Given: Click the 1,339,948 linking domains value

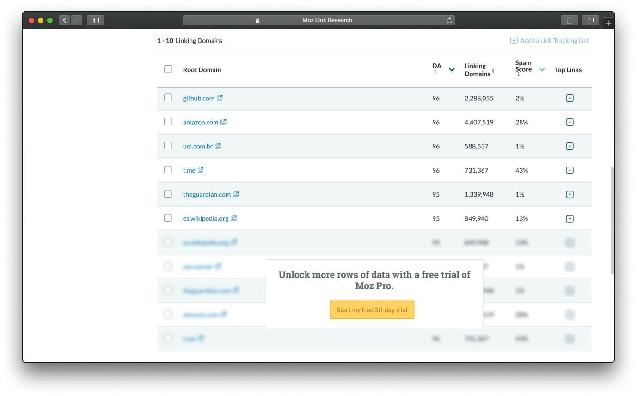Looking at the screenshot, I should (x=479, y=194).
